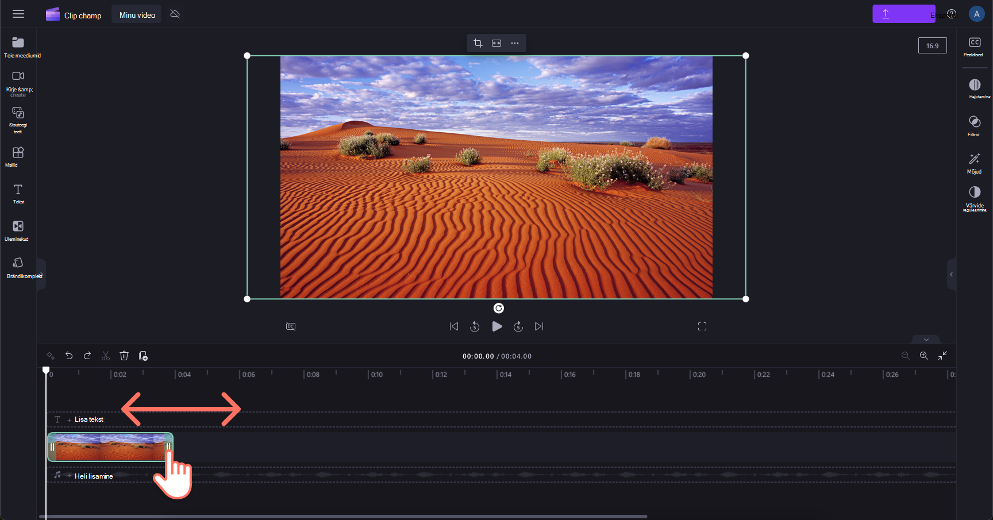Open the 16:9 aspect ratio selector

point(933,46)
